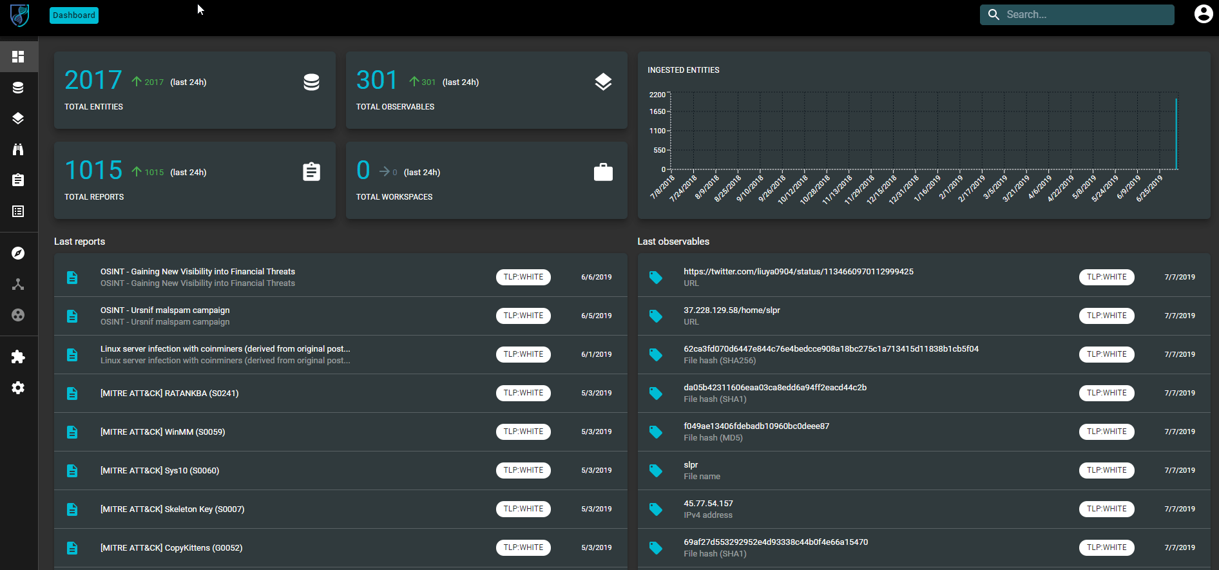Open the compass explore icon in sidebar

pos(18,253)
